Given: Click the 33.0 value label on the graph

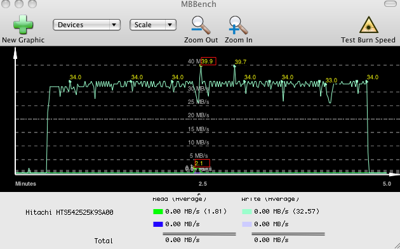Looking at the screenshot, I should (x=331, y=80).
